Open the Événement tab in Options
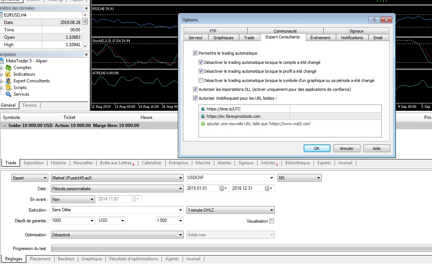The width and height of the screenshot is (432, 264). pos(321,38)
